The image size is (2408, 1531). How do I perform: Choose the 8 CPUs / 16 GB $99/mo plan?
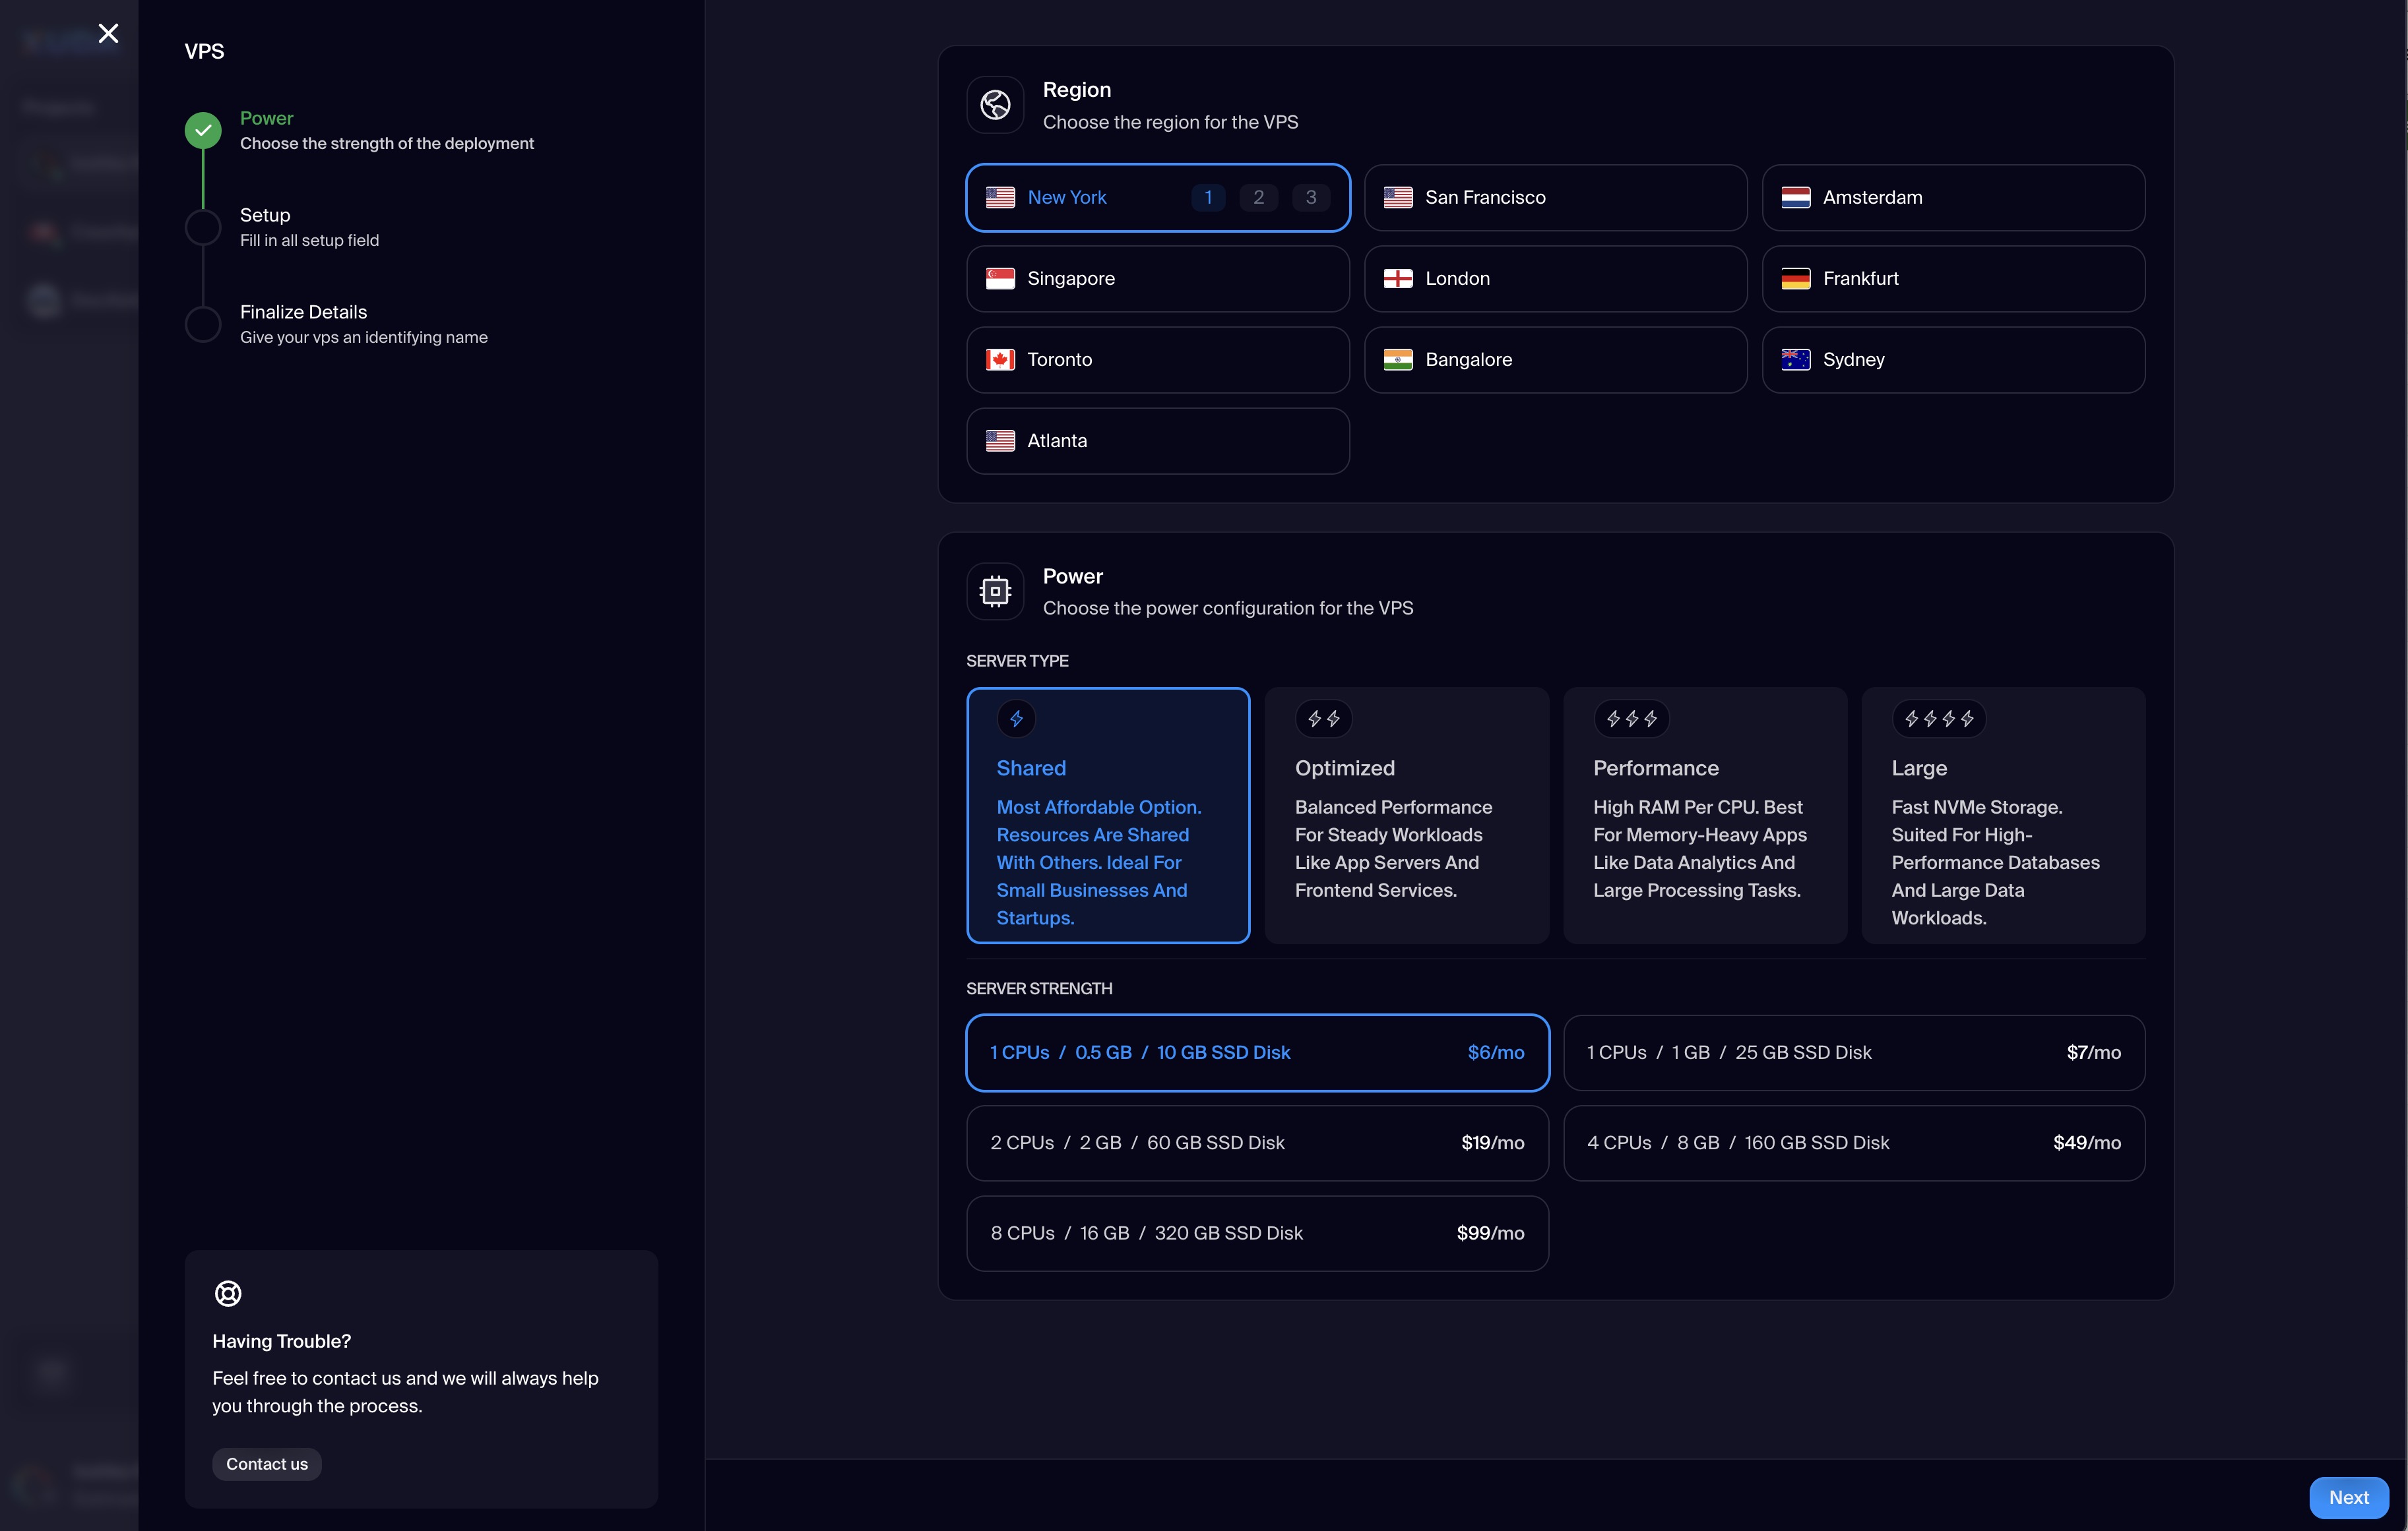[x=1256, y=1233]
